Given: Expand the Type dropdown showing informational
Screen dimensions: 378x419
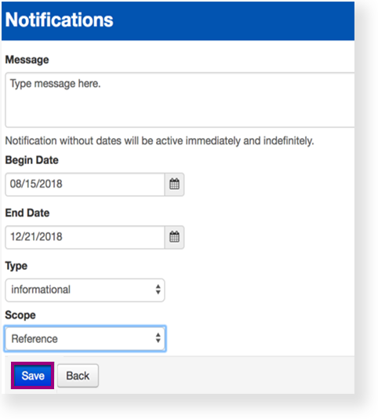Looking at the screenshot, I should (85, 290).
